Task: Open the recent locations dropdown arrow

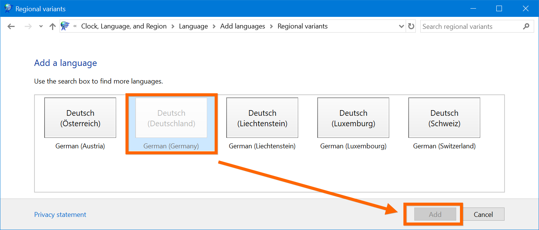Action: pos(41,27)
